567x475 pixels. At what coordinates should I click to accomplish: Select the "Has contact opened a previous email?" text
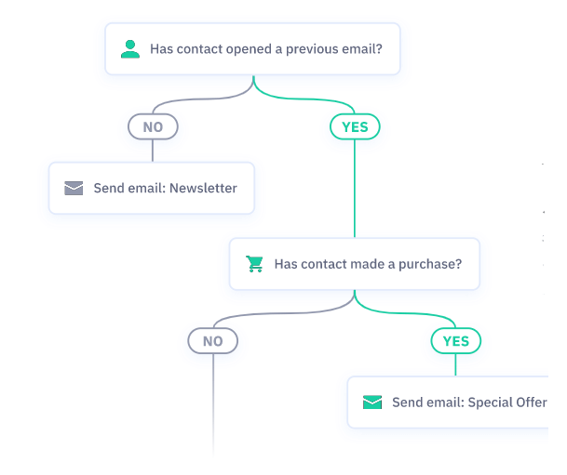tap(265, 49)
